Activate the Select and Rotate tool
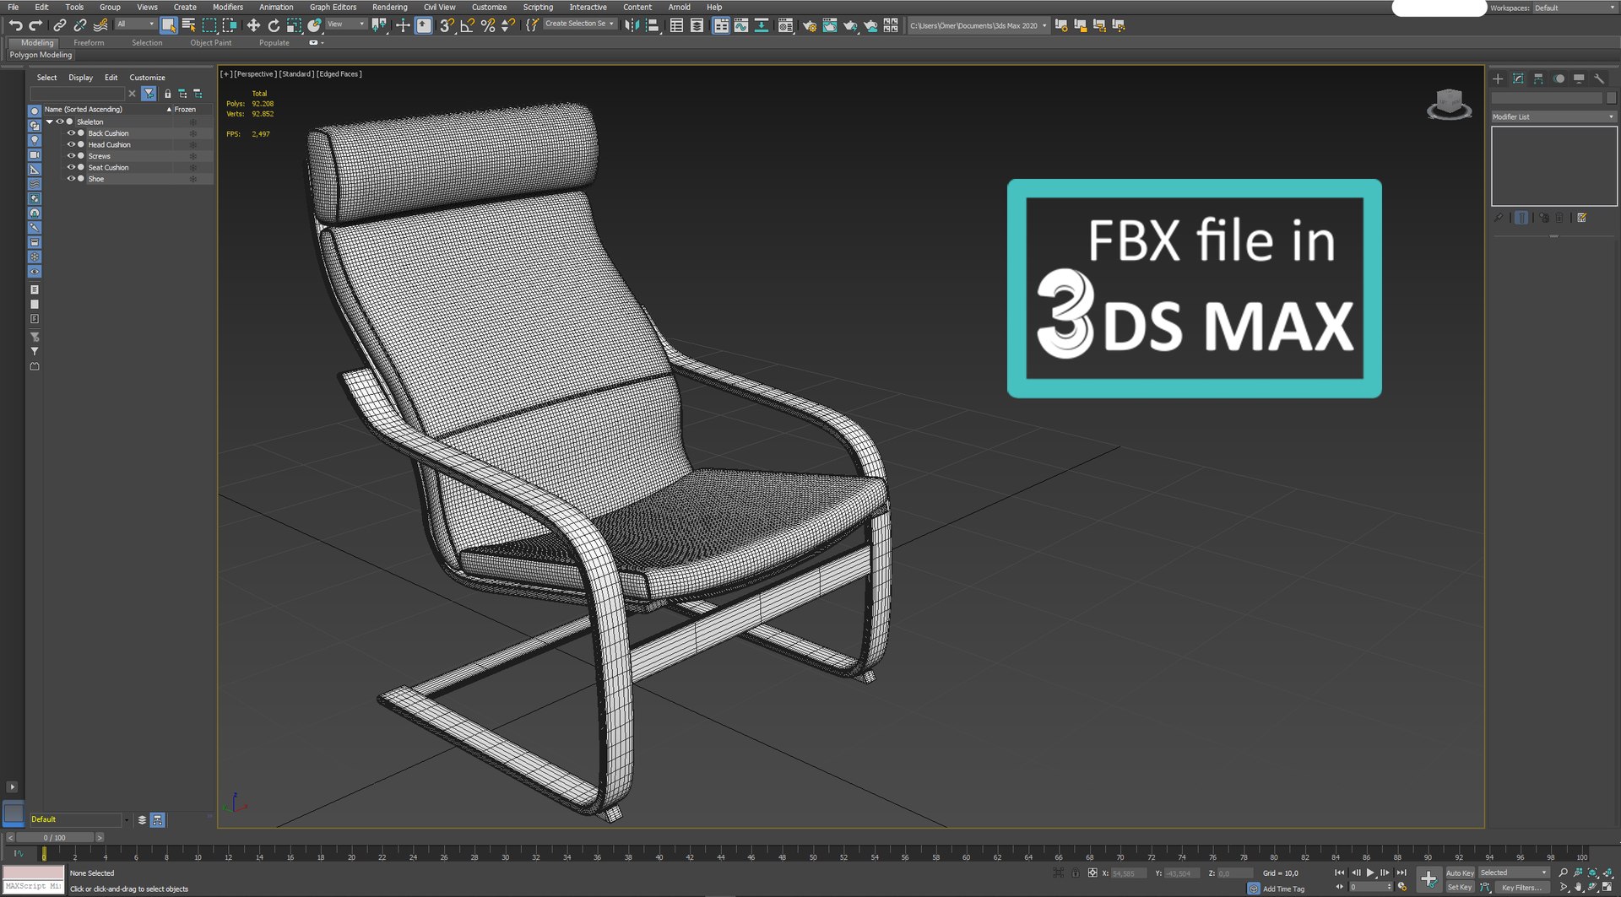The image size is (1621, 897). pyautogui.click(x=274, y=25)
